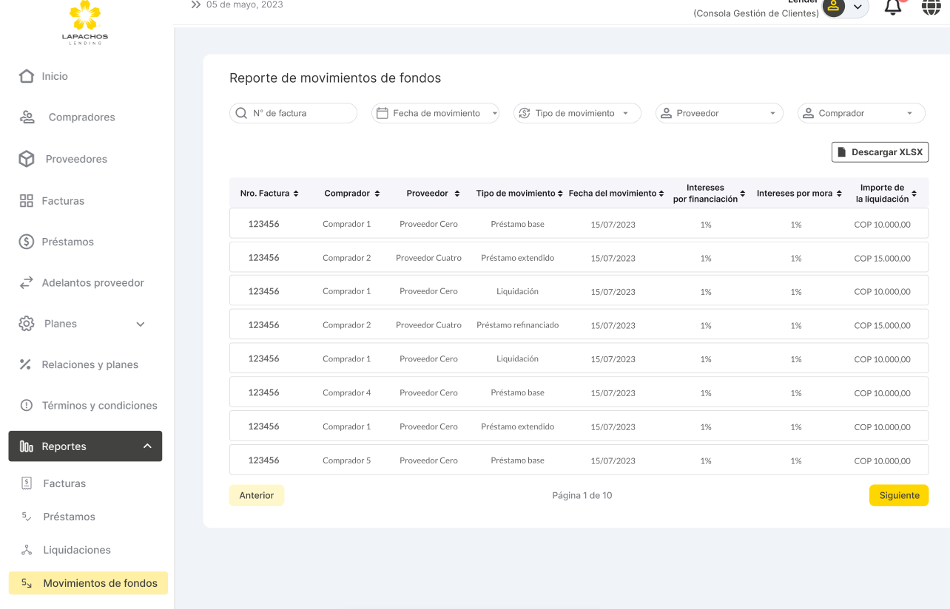Click the notification bell icon
Image resolution: width=950 pixels, height=609 pixels.
[893, 7]
